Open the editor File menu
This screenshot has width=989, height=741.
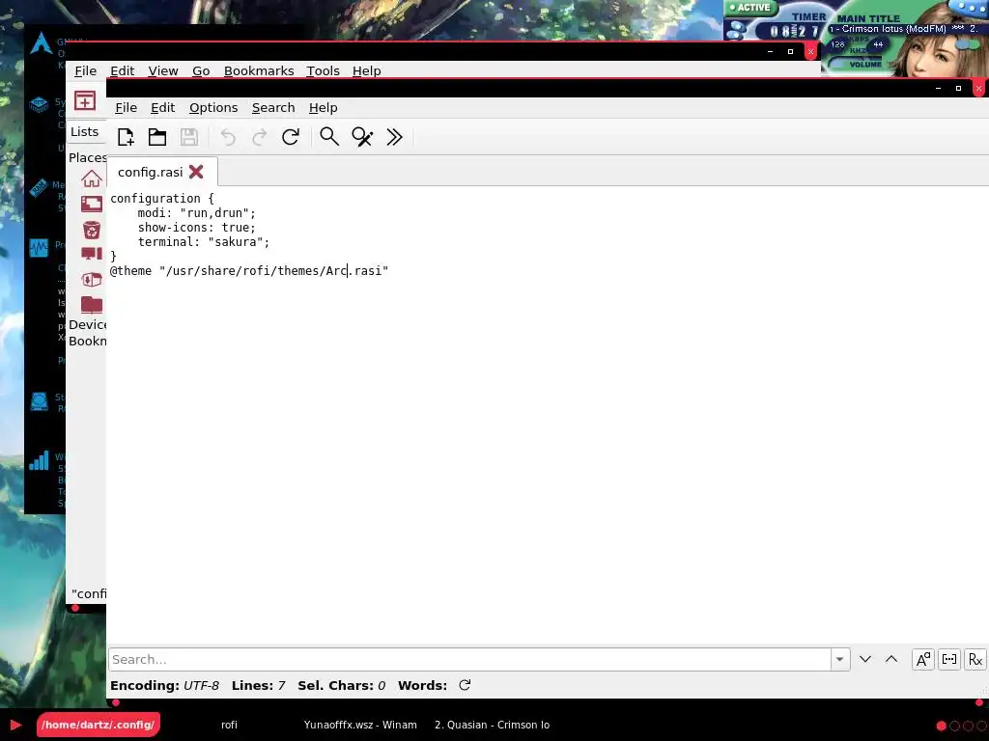coord(126,108)
